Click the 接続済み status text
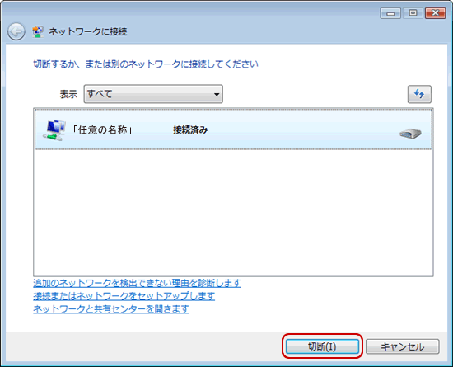453x367 pixels. (190, 130)
